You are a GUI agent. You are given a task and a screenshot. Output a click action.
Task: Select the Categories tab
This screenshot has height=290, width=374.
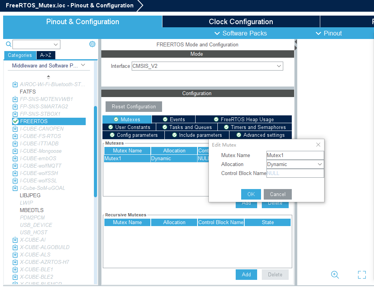tap(20, 55)
